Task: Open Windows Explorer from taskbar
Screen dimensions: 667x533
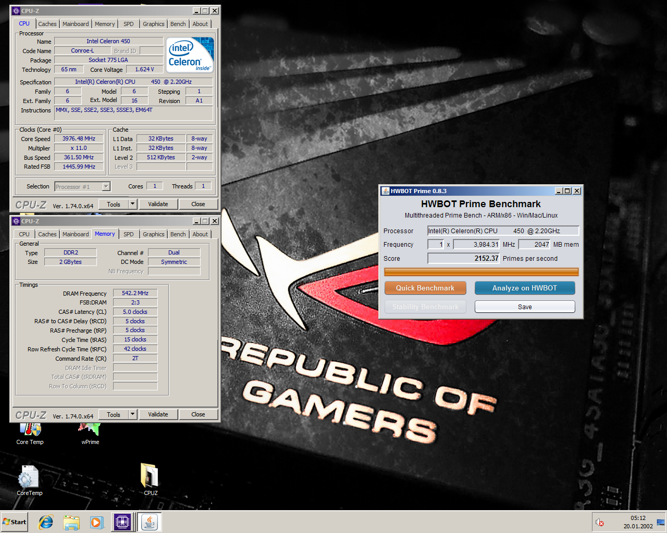Action: 71,522
